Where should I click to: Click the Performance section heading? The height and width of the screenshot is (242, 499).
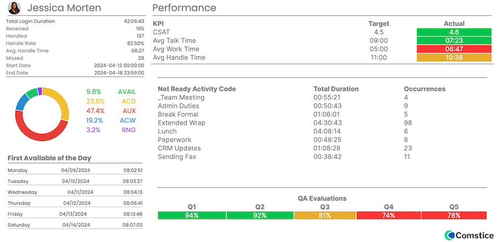coord(184,8)
